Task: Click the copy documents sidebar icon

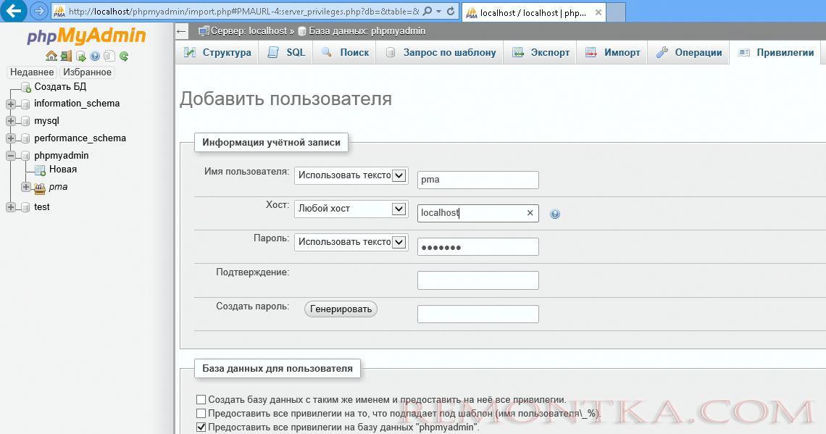Action: click(109, 56)
